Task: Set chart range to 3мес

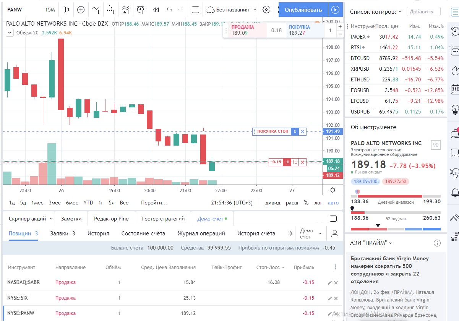Action: 54,203
